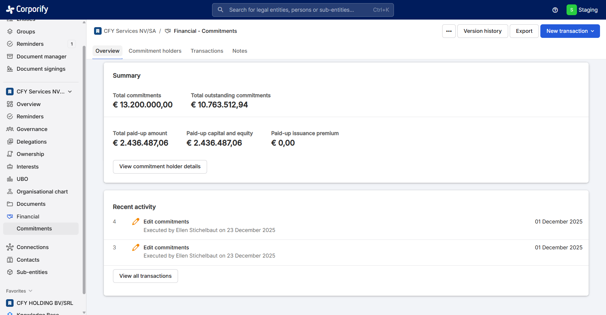
Task: Open the New transaction dropdown
Action: [570, 31]
